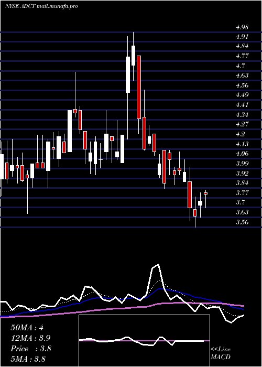This screenshot has width=262, height=367.
Task: Click the tallest red candlestick after the peak
Action: point(139,88)
